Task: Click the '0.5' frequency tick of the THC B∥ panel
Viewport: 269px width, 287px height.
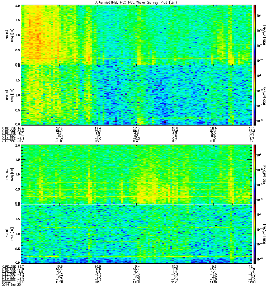Action: 18,249
